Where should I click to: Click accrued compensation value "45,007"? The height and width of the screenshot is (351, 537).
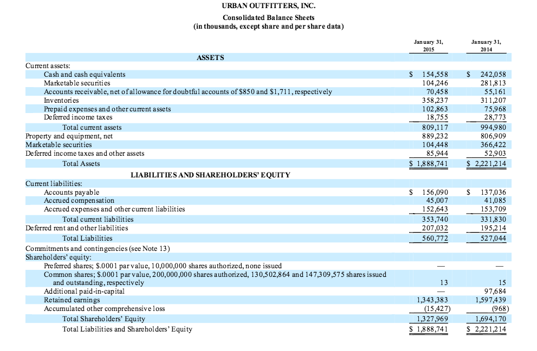tap(437, 200)
